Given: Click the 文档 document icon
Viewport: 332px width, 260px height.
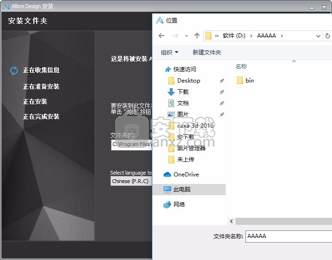Looking at the screenshot, I should [x=171, y=103].
